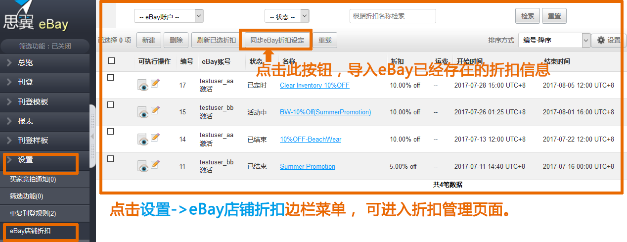The width and height of the screenshot is (627, 242).
Task: Open 筛选功能(0) submenu item
Action: [45, 196]
